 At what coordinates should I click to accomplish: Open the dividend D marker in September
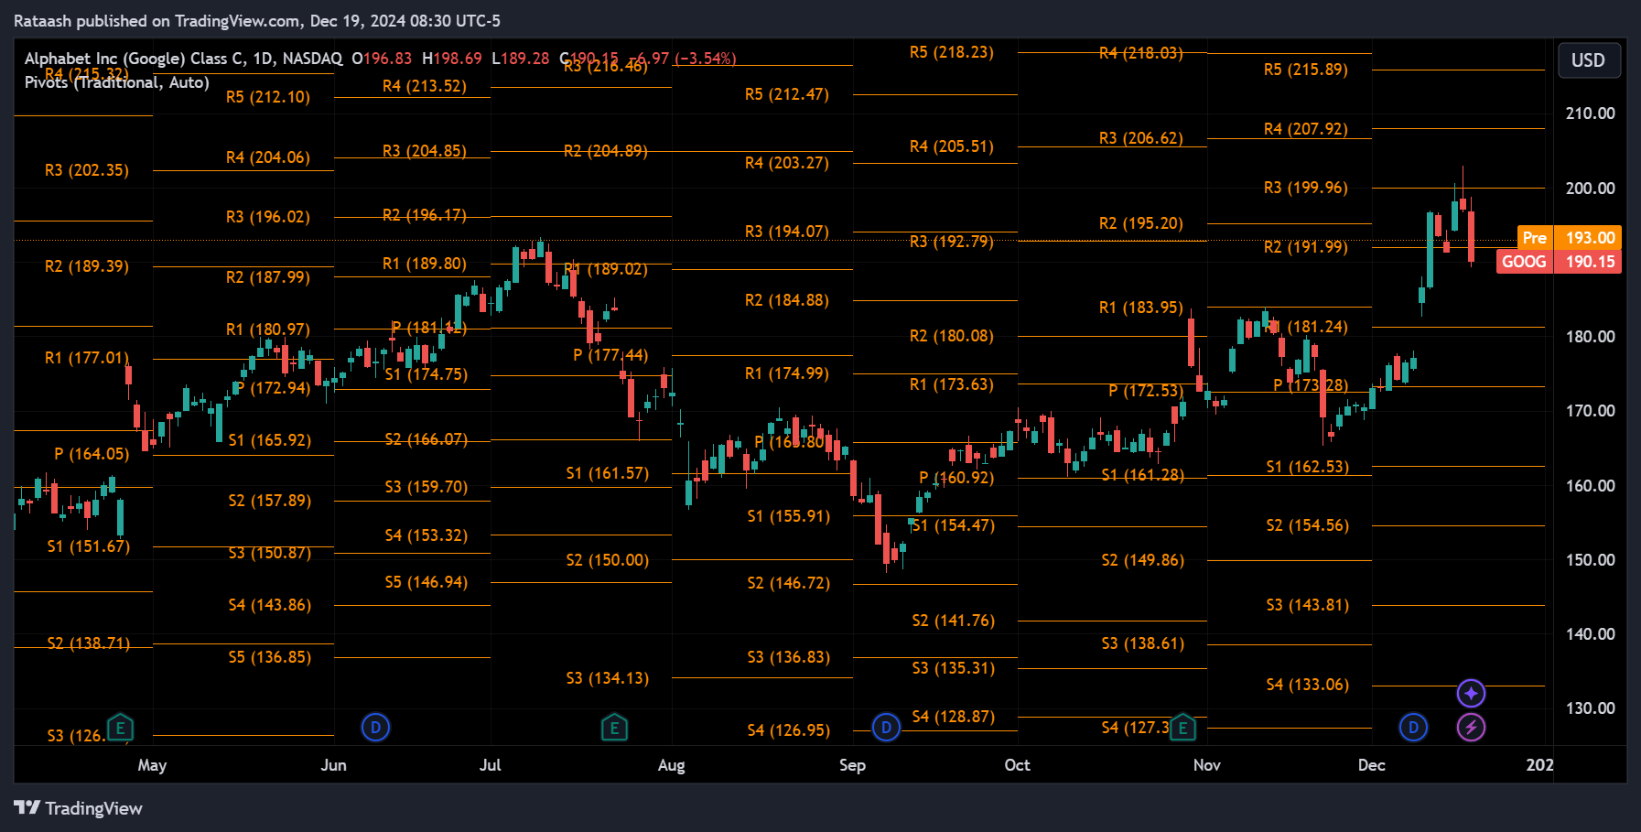pos(885,728)
